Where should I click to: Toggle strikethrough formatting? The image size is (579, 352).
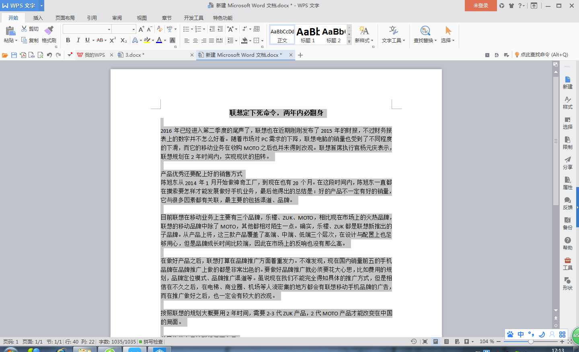click(x=100, y=40)
